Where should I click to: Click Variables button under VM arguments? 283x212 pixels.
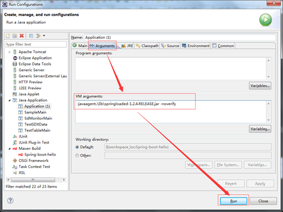tap(260, 129)
